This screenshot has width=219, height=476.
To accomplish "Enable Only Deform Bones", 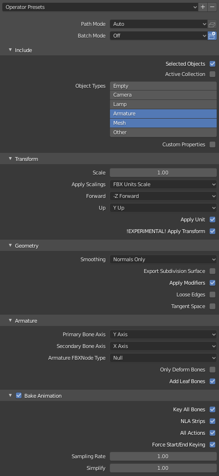I will coord(212,370).
